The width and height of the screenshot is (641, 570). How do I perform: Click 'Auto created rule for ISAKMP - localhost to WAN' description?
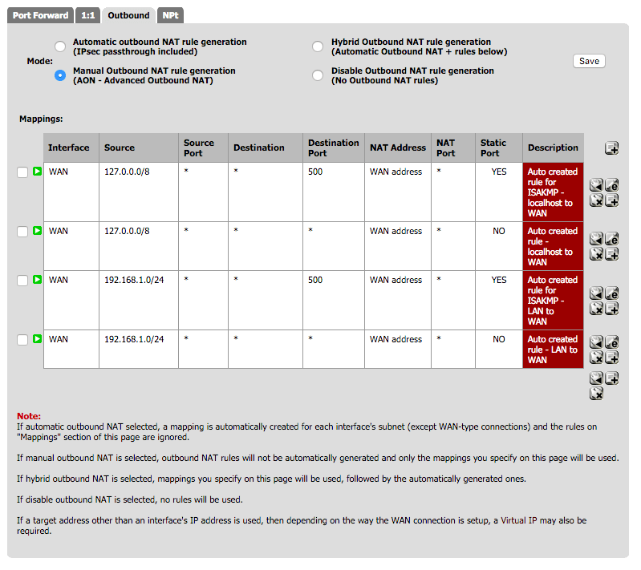[x=553, y=192]
